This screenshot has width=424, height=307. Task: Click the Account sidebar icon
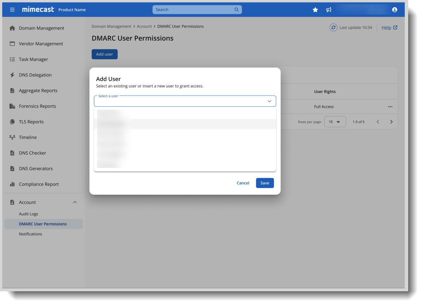click(x=12, y=202)
